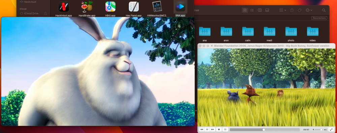The height and width of the screenshot is (133, 337).
Task: Select the HWMonitorSMC2 app icon
Action: tap(157, 7)
